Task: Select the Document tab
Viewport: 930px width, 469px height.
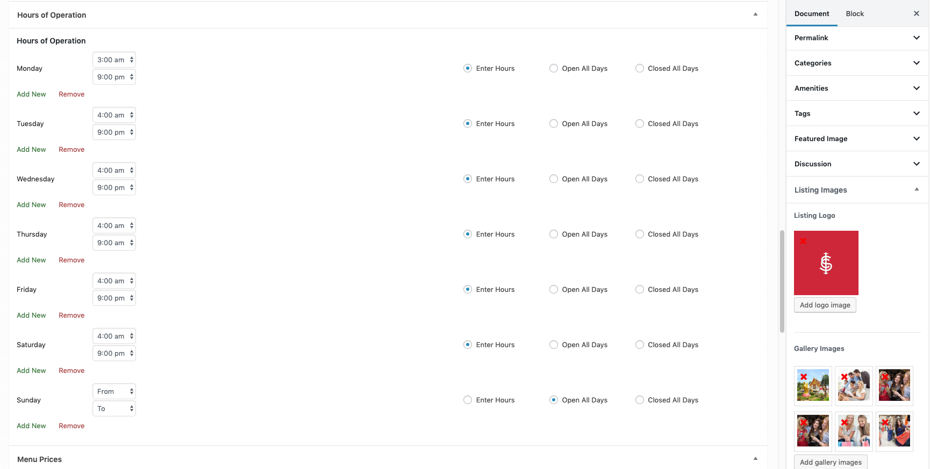Action: click(x=811, y=13)
